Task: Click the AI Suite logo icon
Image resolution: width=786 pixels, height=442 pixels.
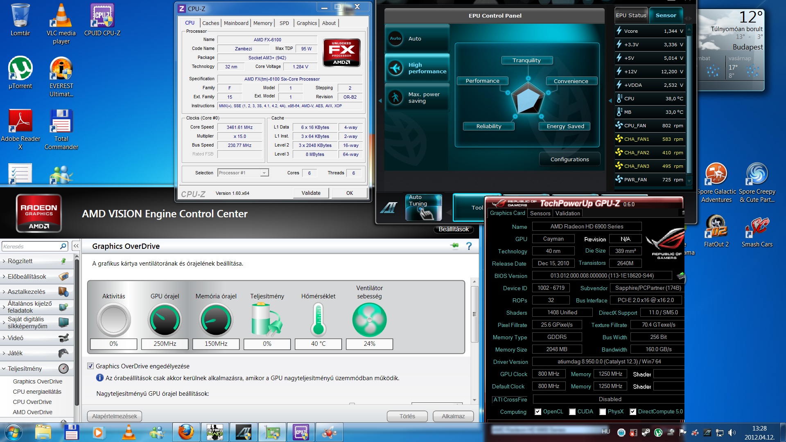Action: coord(389,207)
